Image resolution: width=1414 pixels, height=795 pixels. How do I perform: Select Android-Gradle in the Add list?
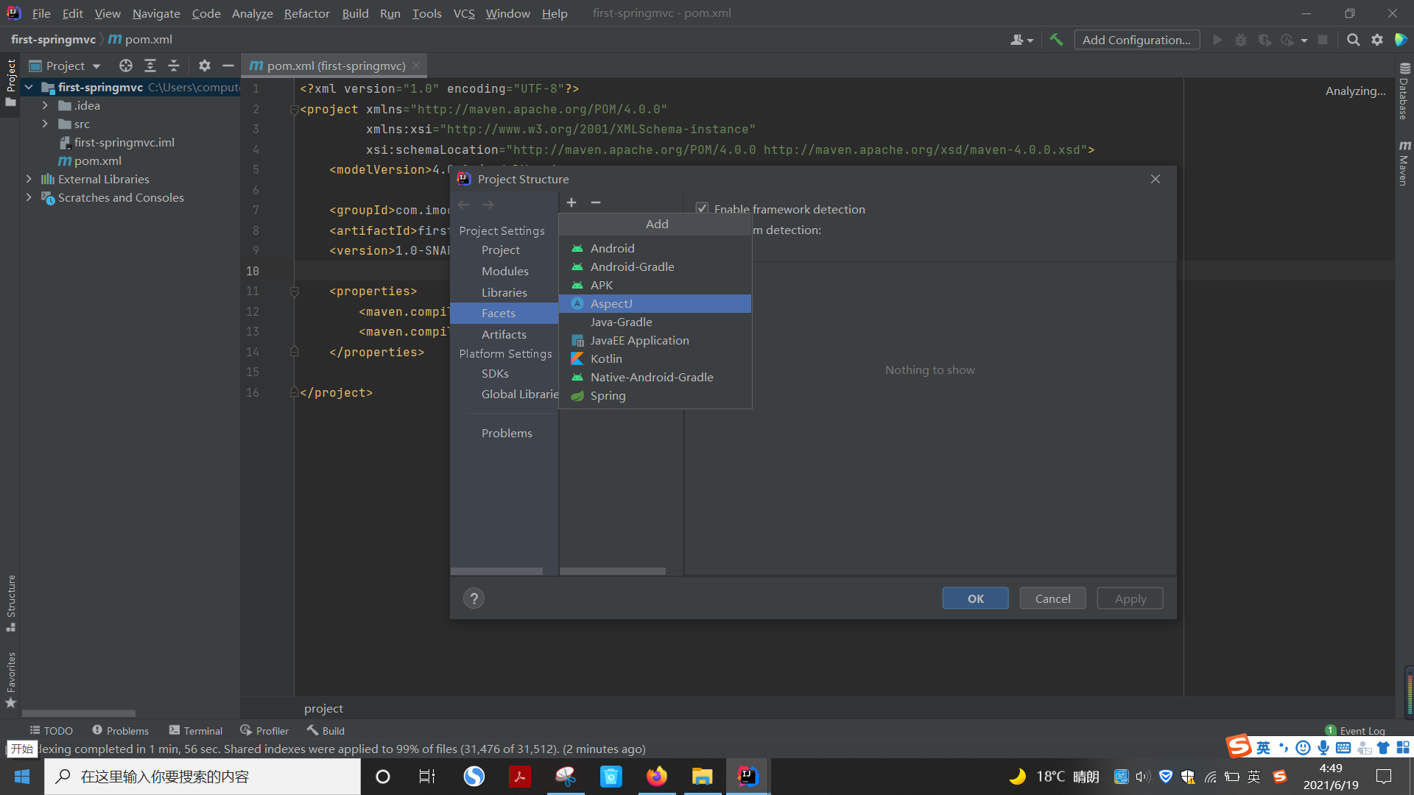pyautogui.click(x=655, y=266)
